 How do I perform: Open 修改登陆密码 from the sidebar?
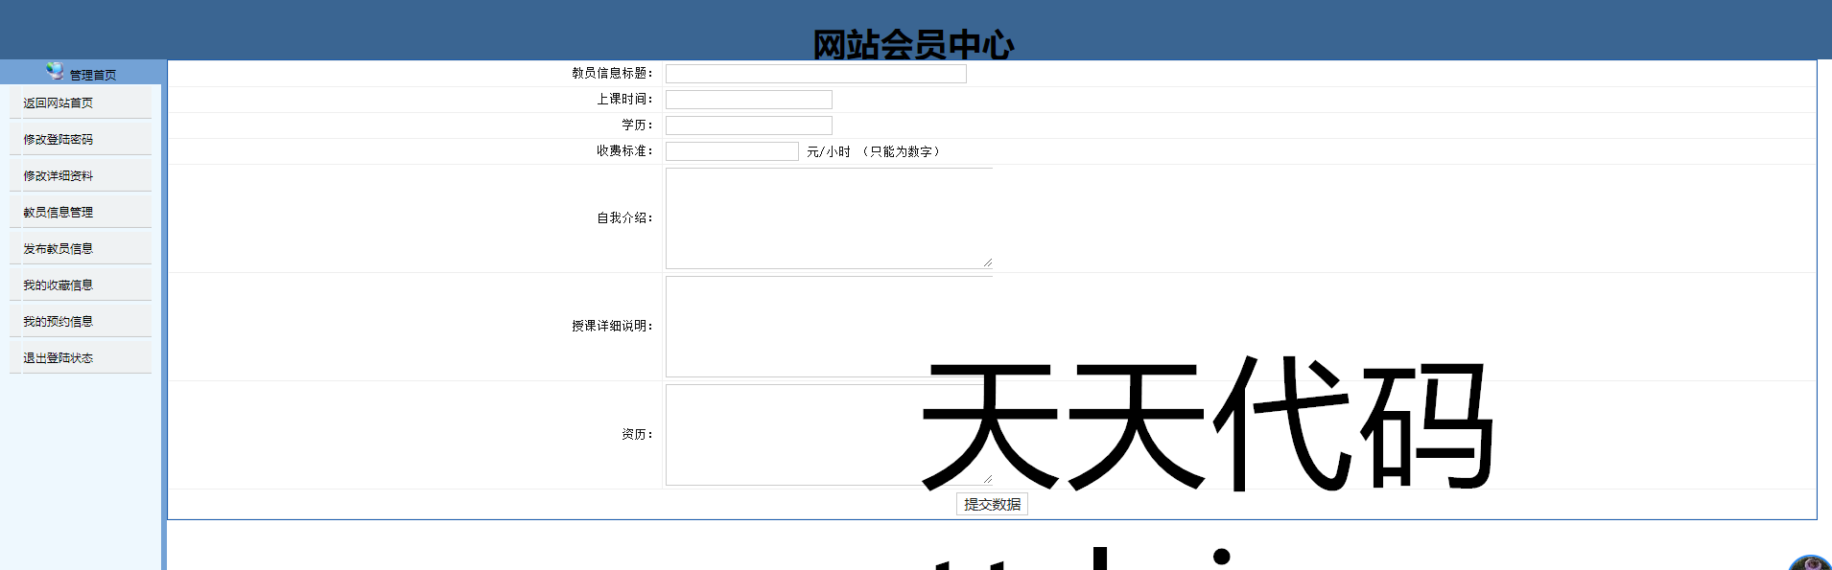[x=59, y=140]
